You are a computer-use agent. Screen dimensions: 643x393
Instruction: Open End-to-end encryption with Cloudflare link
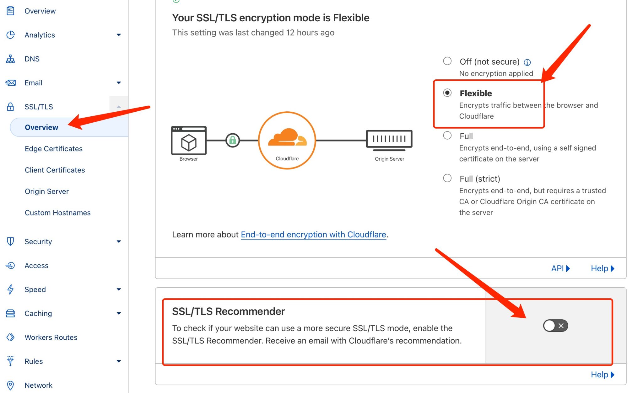click(313, 235)
